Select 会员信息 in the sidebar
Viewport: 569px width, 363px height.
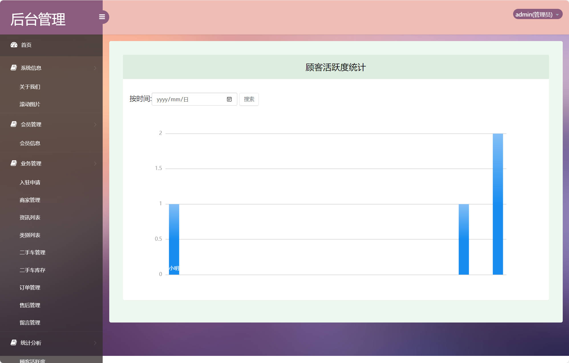30,143
